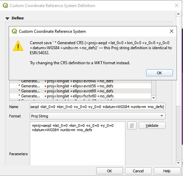
Task: Click the Parameters text area
Action: click(x=77, y=144)
